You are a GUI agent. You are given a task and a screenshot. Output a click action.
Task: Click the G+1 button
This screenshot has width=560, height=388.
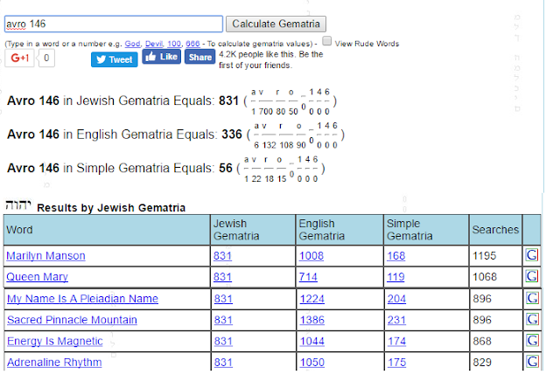[19, 58]
